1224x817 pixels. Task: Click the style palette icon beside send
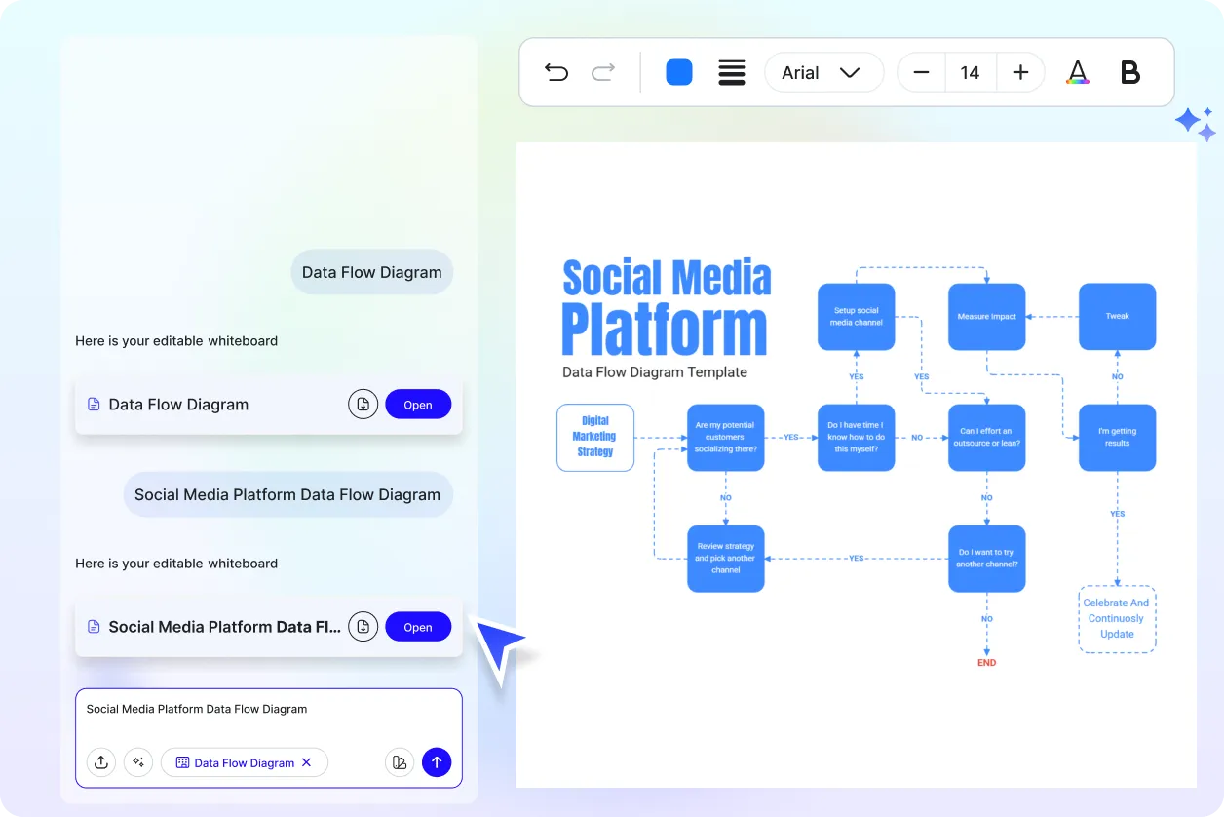click(399, 762)
